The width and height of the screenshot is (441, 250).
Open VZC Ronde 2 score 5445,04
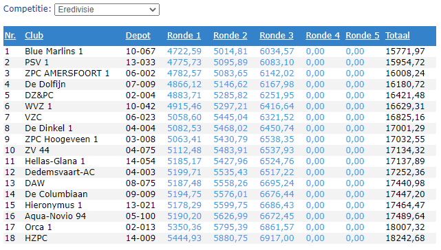click(230, 117)
